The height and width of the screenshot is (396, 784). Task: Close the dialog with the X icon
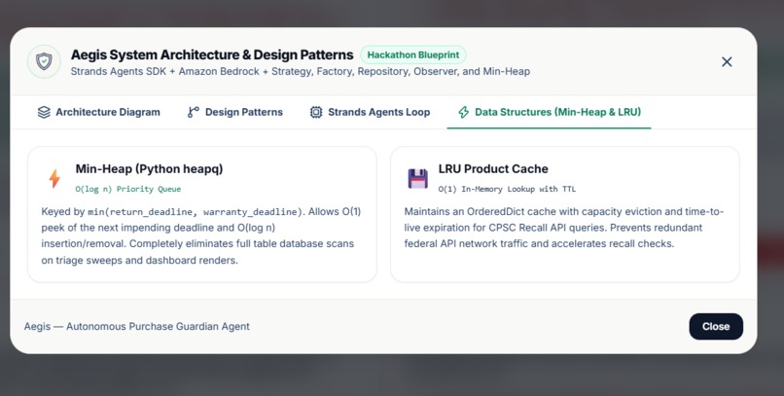[x=727, y=61]
